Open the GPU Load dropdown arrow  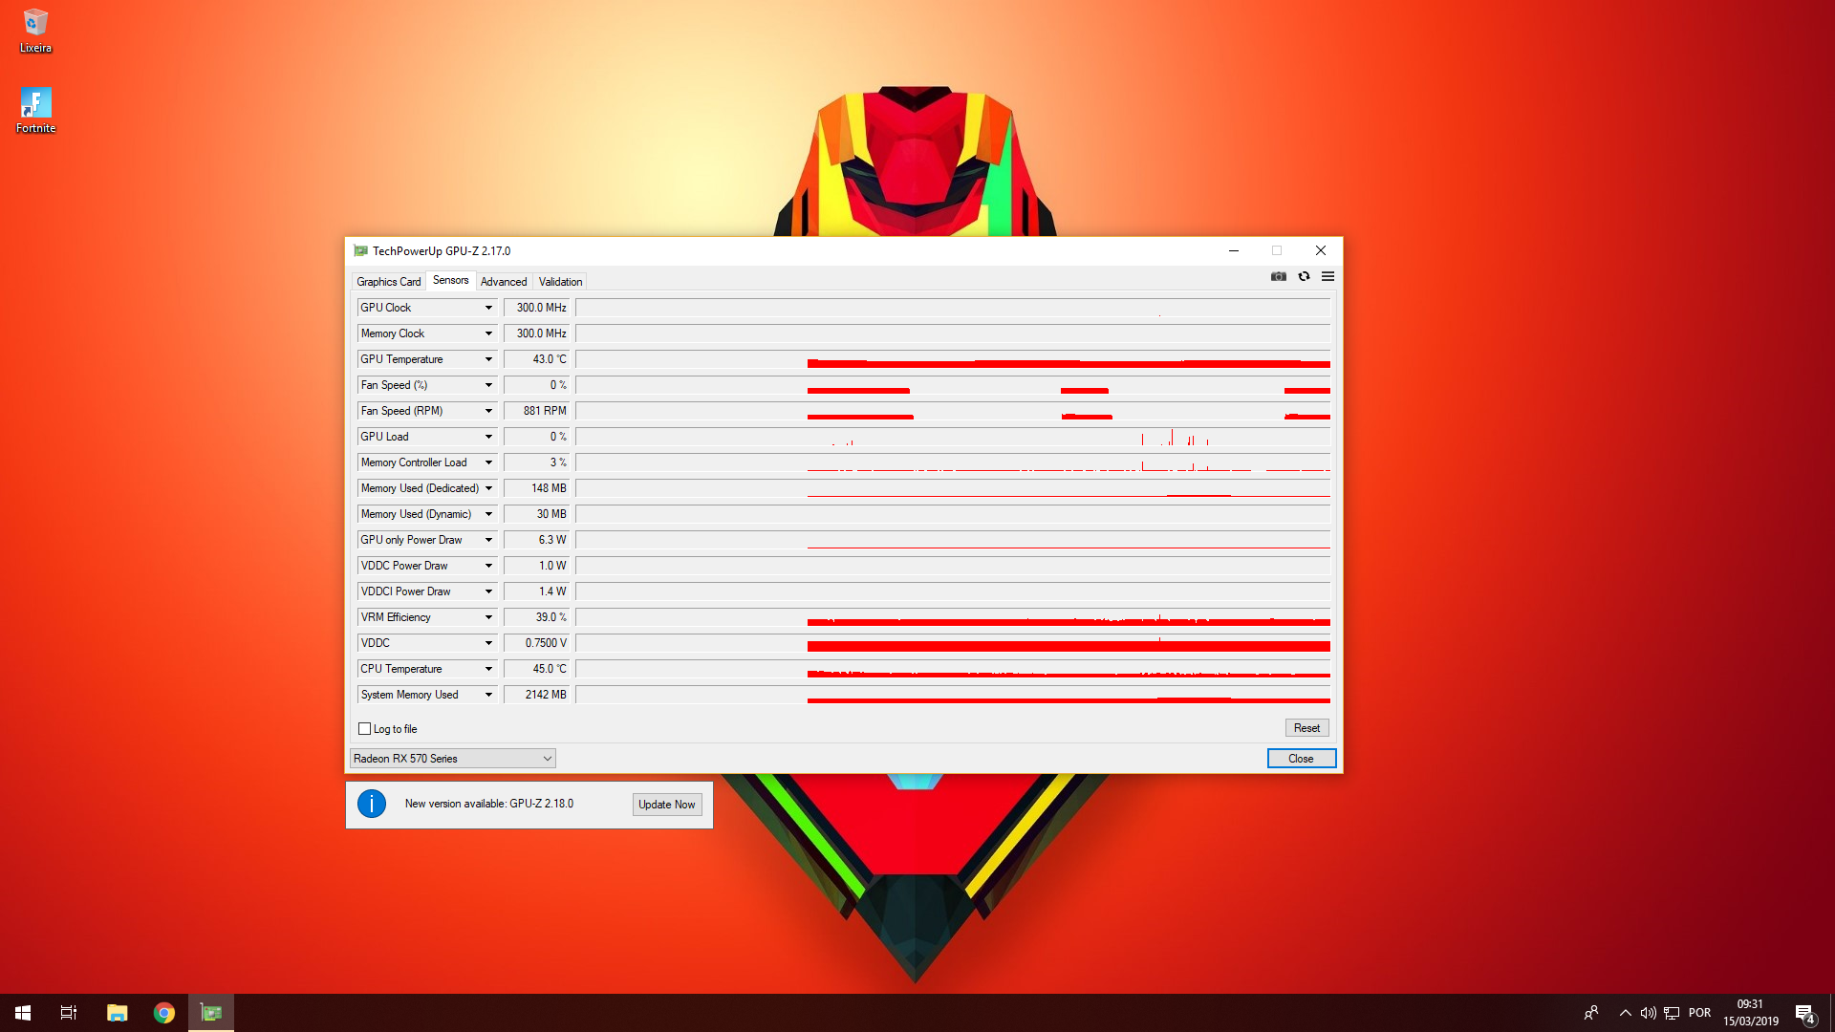coord(488,437)
